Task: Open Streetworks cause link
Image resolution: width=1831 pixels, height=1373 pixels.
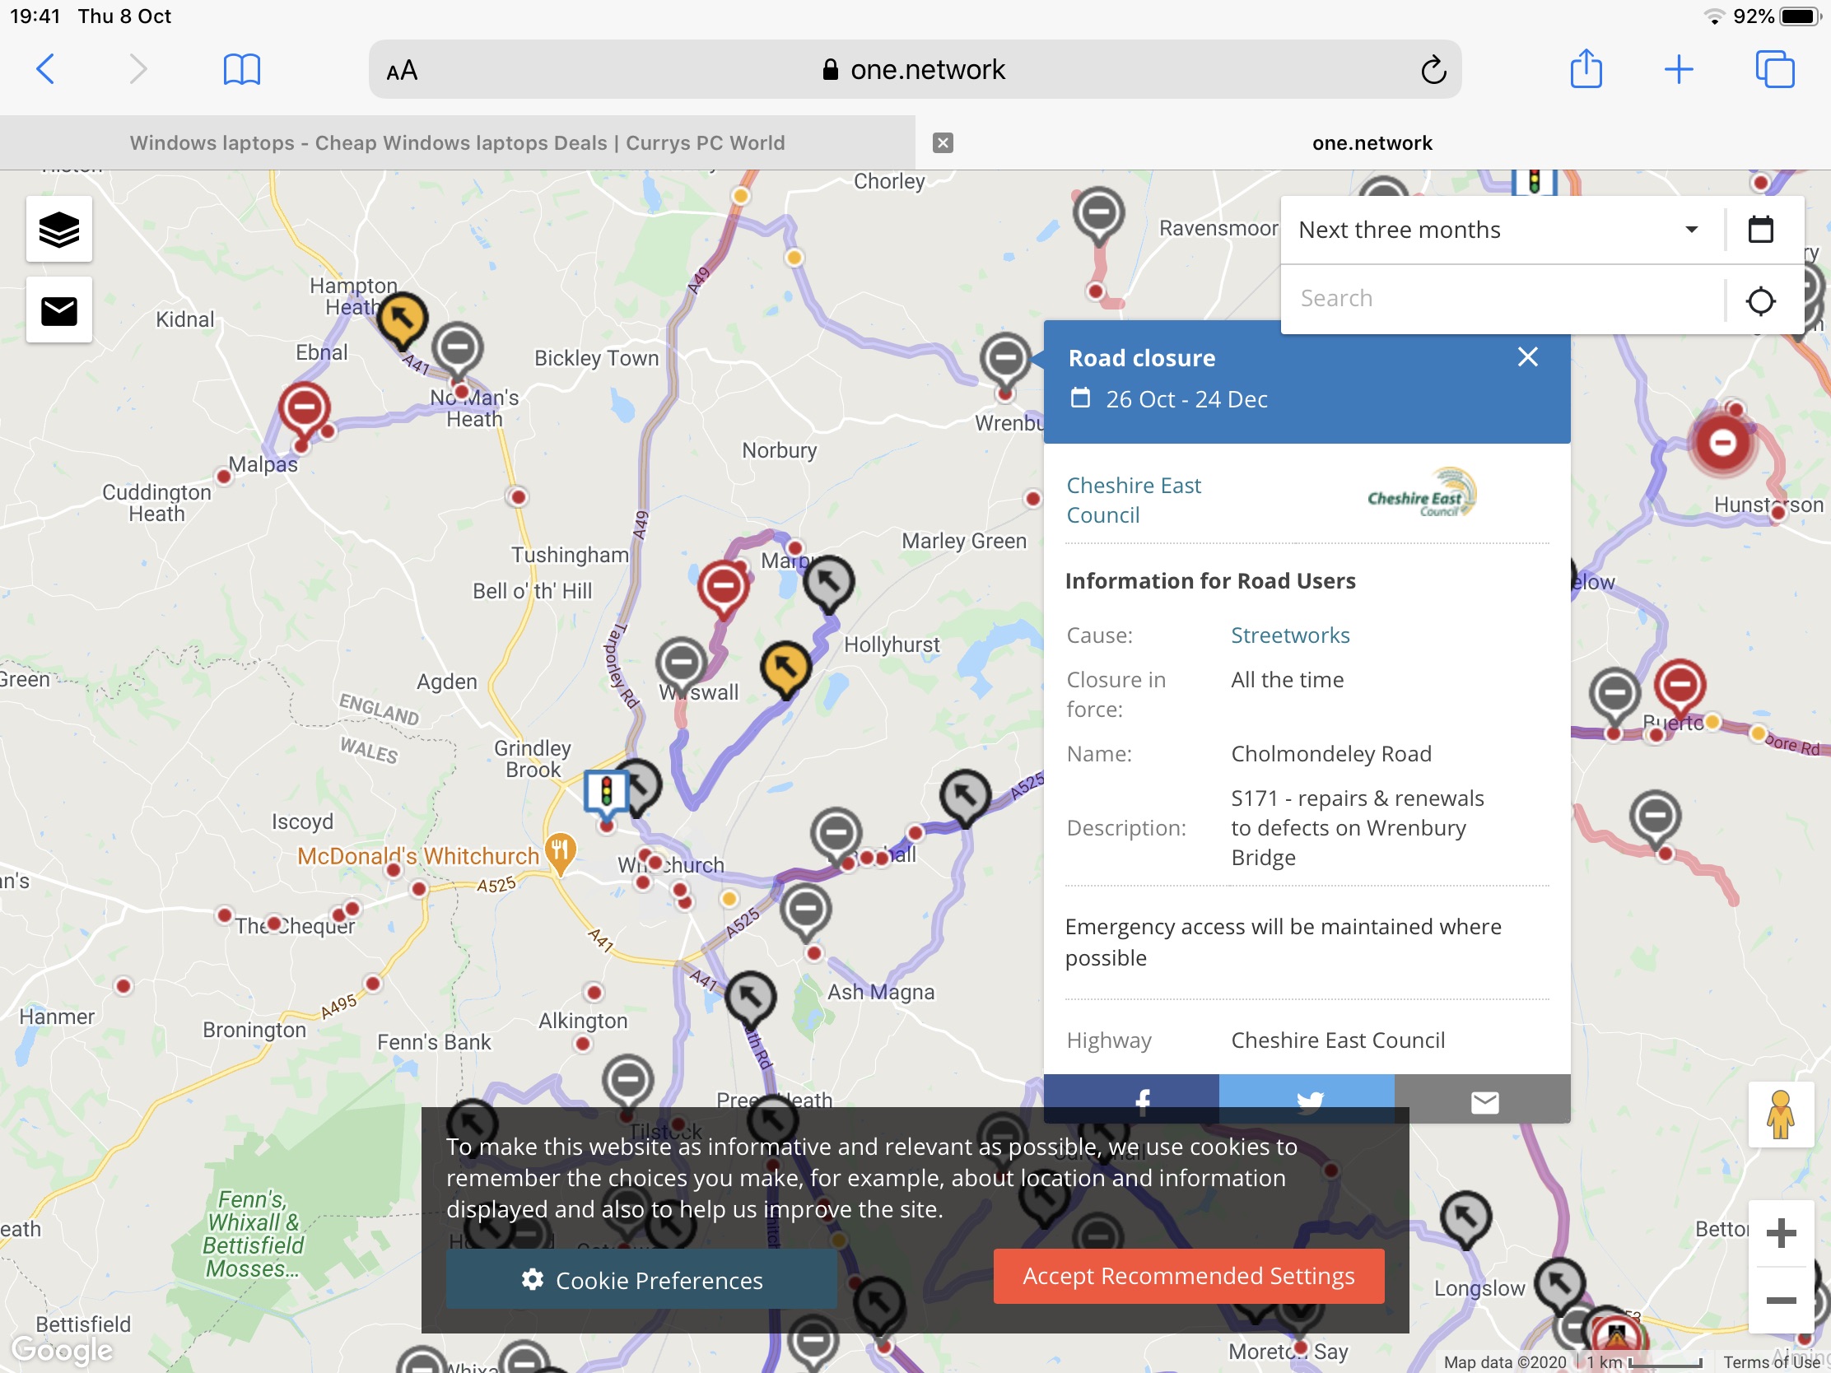Action: point(1289,635)
